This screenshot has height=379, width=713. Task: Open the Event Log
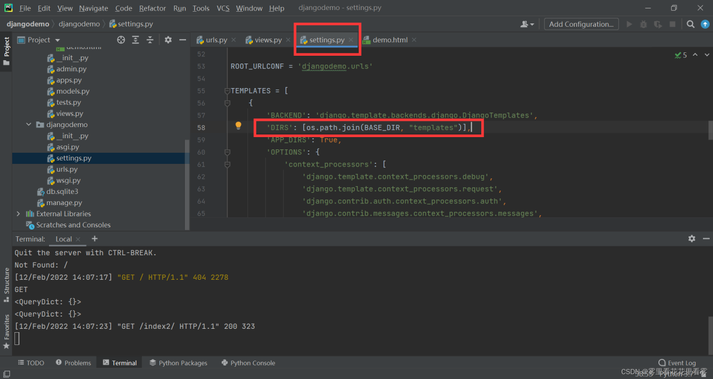(677, 363)
